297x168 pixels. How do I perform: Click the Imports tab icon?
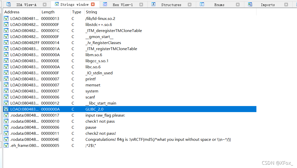(250, 4)
